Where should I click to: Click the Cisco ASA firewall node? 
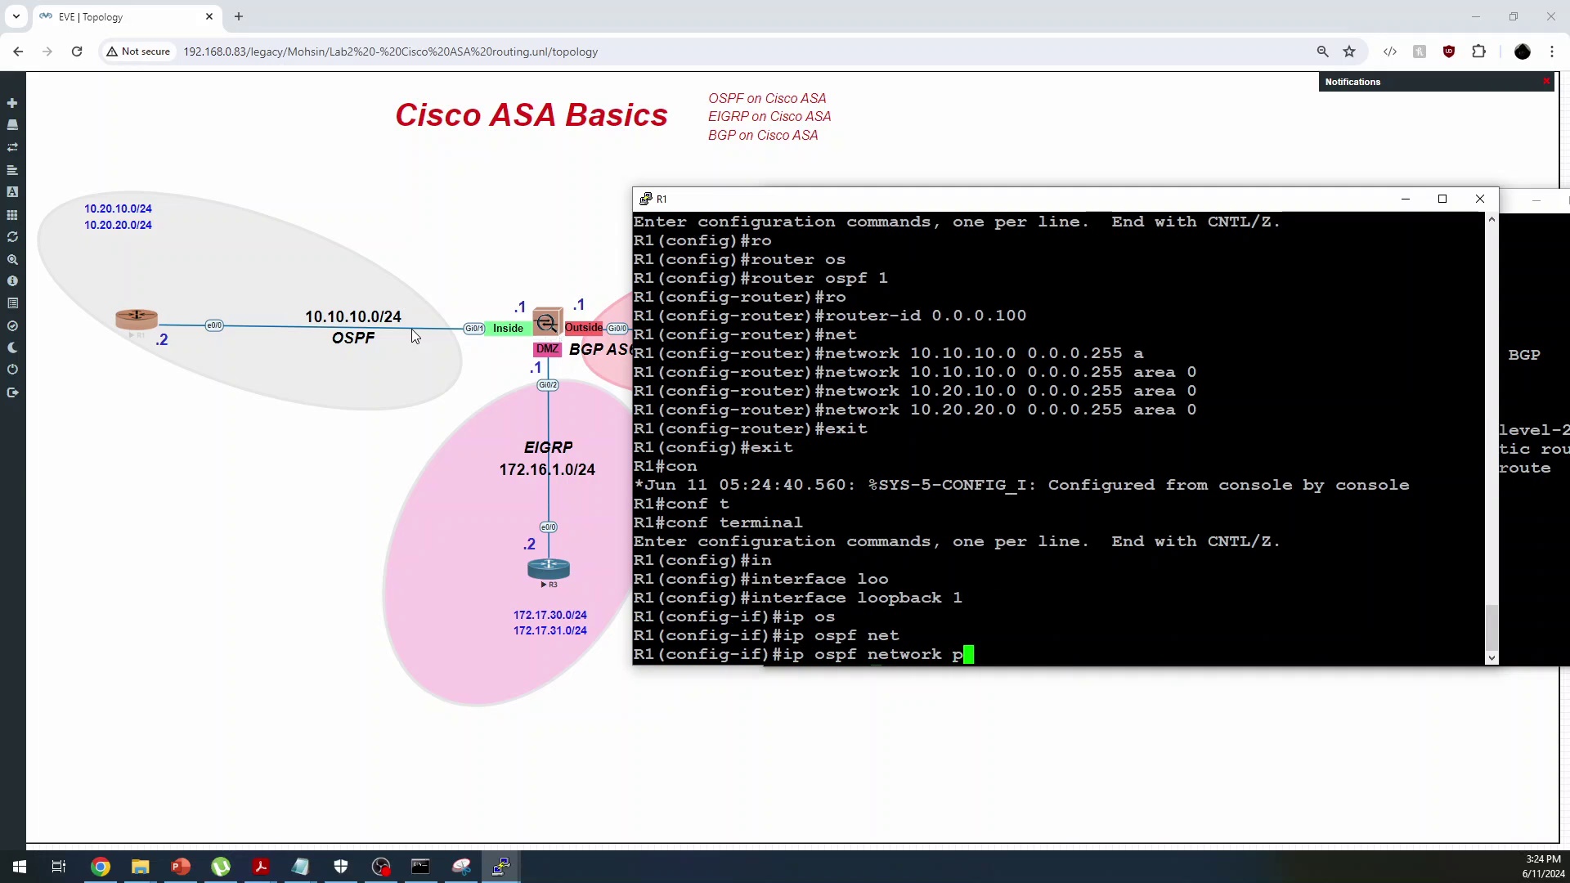coord(547,322)
